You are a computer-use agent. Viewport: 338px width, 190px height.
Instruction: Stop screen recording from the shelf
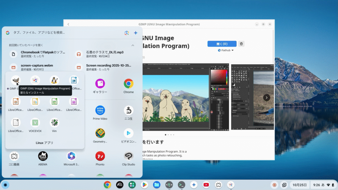[274, 185]
